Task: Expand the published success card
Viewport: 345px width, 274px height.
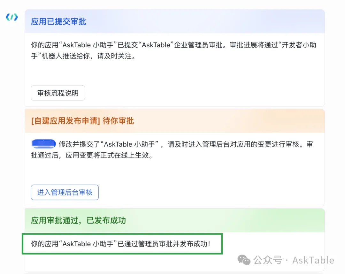Action: [x=174, y=220]
